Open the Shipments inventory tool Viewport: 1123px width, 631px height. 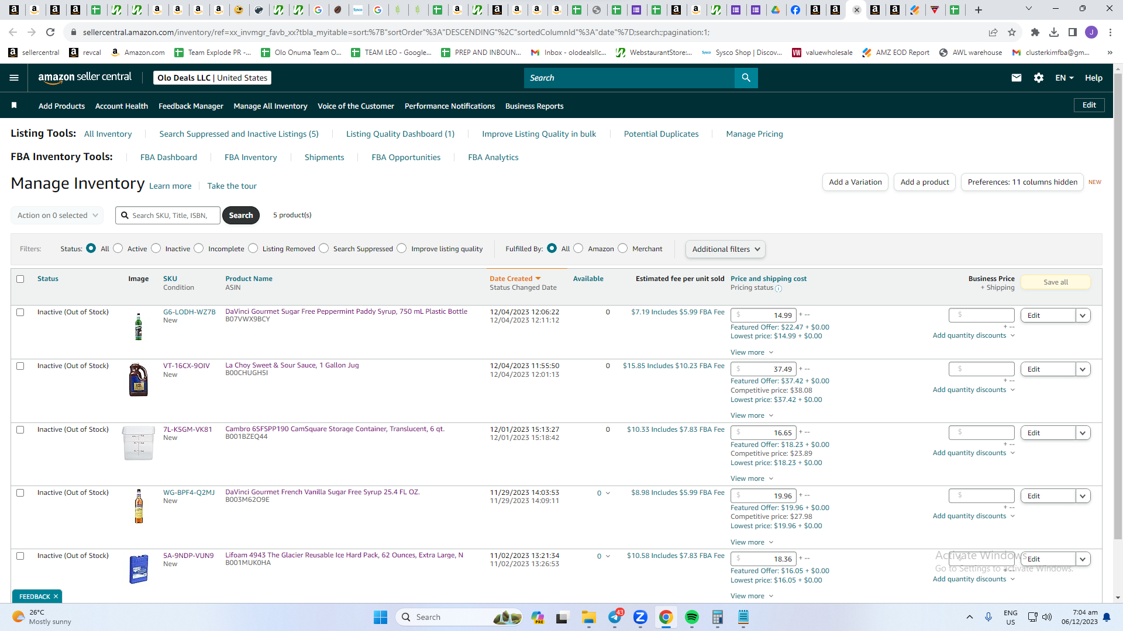(x=324, y=157)
